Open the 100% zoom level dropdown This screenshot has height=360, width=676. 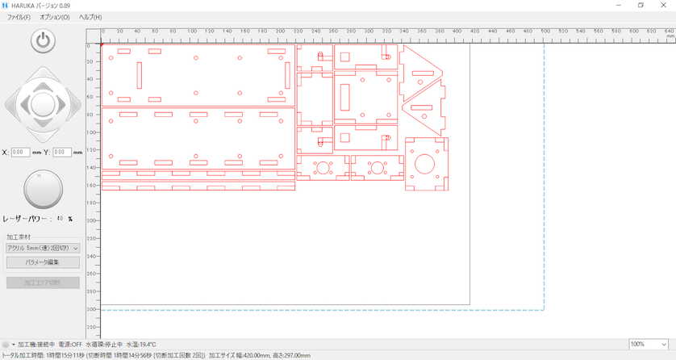click(649, 344)
